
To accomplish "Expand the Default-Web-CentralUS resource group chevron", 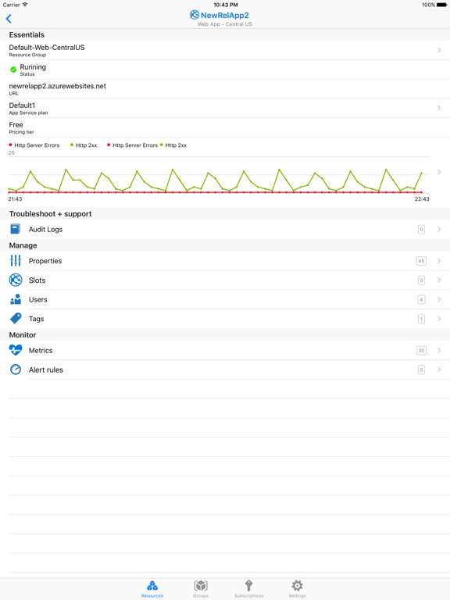I will (439, 50).
